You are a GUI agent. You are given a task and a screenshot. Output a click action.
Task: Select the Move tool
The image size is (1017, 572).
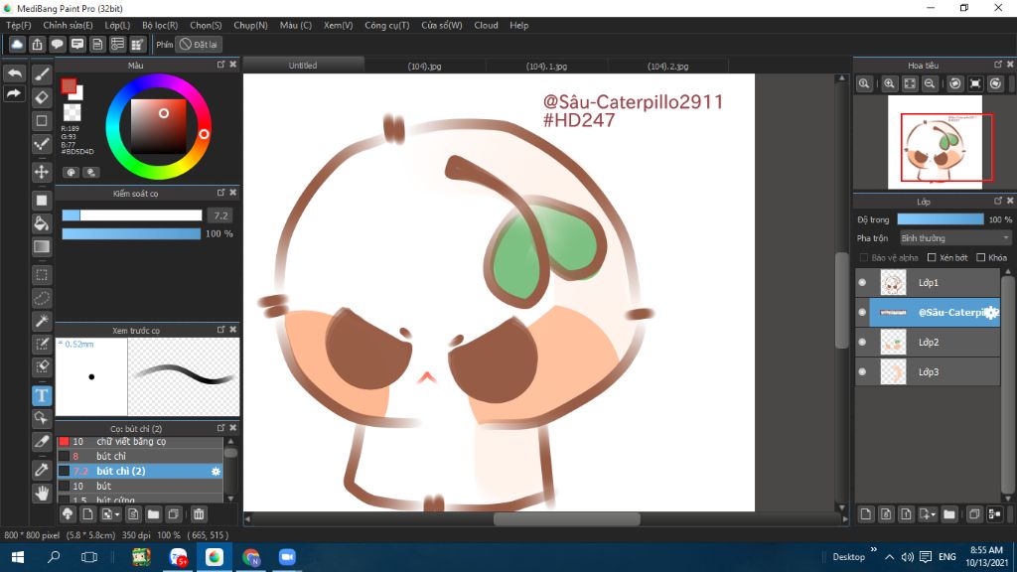(x=42, y=172)
